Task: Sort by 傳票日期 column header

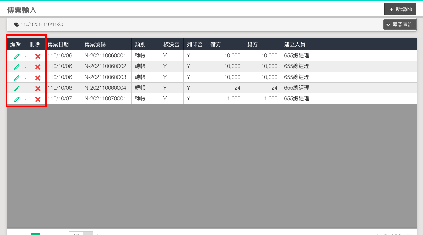Action: (x=58, y=44)
